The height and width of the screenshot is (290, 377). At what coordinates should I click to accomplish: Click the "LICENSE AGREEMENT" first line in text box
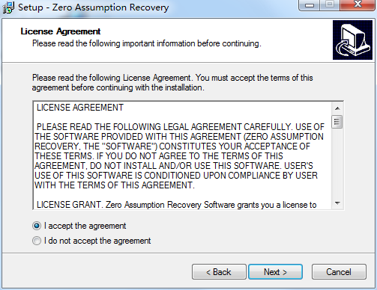tap(80, 108)
